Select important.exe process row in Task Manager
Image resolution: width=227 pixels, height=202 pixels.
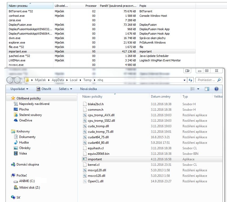[x=102, y=51]
